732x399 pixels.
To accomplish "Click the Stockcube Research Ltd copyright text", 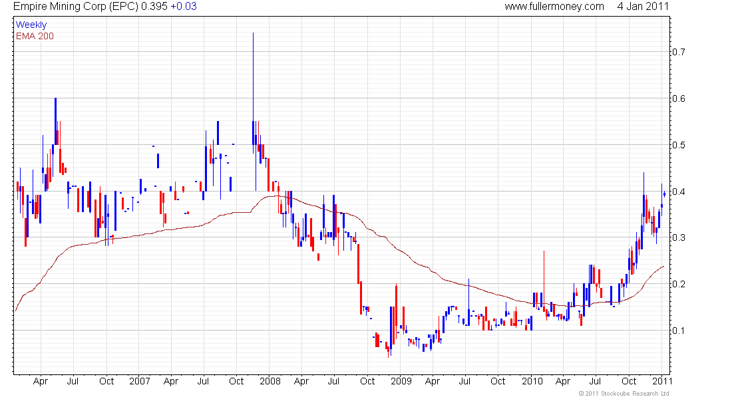I will tap(624, 394).
